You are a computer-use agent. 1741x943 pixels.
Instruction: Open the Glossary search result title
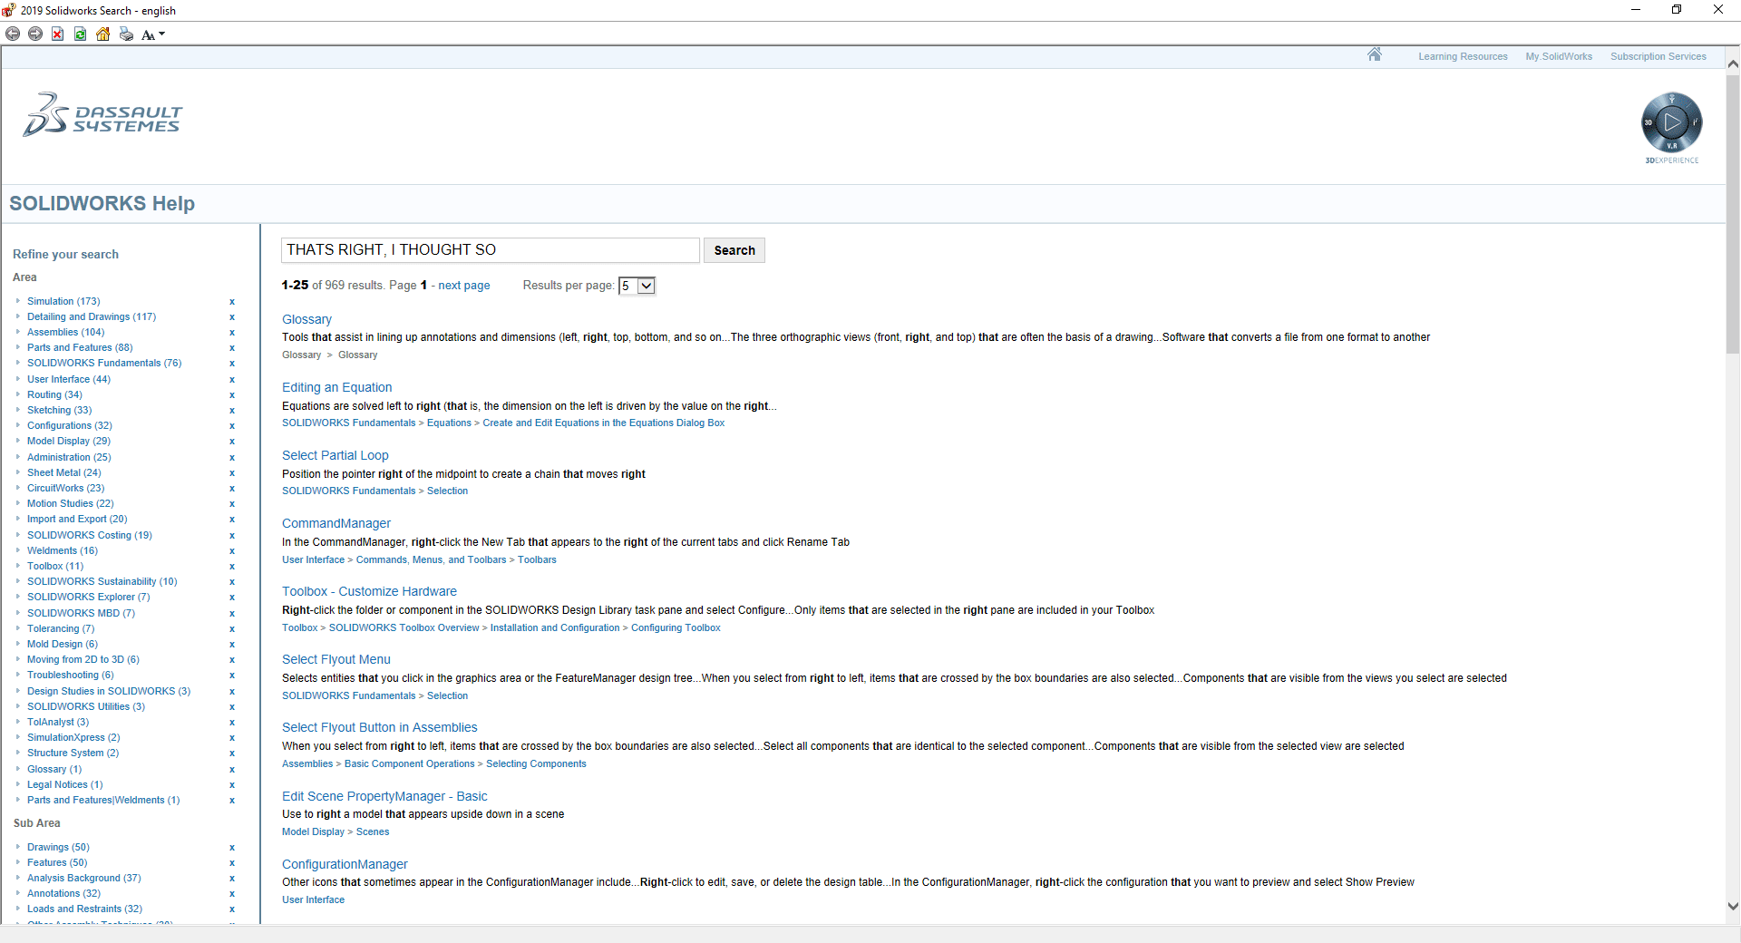point(306,319)
